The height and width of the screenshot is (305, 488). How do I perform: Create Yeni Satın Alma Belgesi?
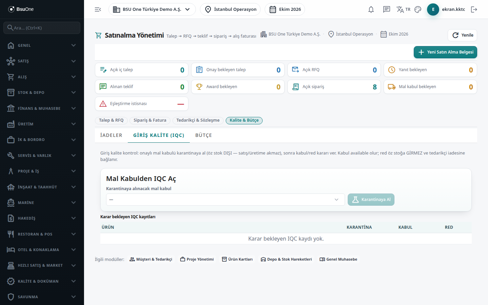pyautogui.click(x=445, y=52)
